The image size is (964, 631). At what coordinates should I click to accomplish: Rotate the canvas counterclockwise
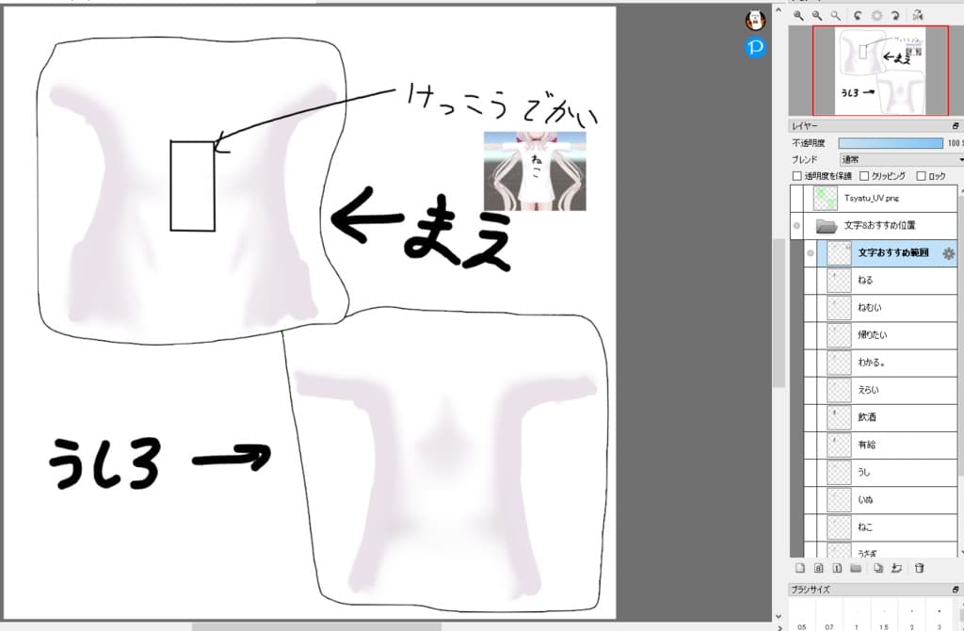tap(858, 14)
